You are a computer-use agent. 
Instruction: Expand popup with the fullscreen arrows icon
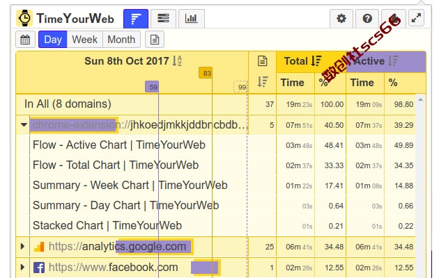click(417, 18)
